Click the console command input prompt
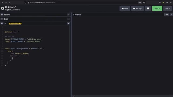Image resolution: width=173 pixels, height=97 pixels. point(122,96)
